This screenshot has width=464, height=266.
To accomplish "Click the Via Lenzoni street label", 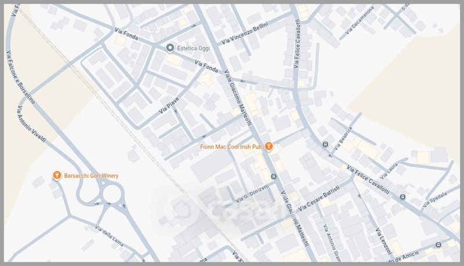I will tap(384, 241).
